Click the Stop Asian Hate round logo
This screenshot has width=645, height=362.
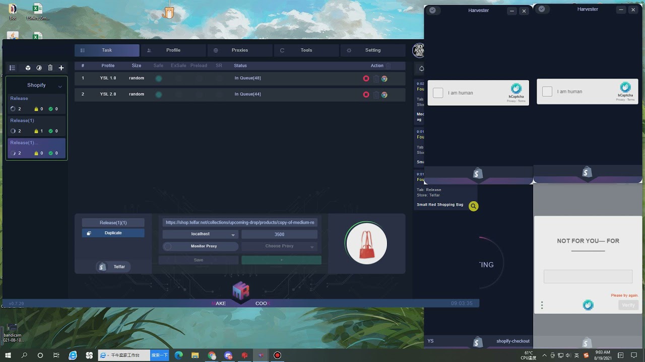(x=418, y=50)
